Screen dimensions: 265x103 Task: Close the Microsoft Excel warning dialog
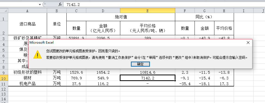(248, 43)
